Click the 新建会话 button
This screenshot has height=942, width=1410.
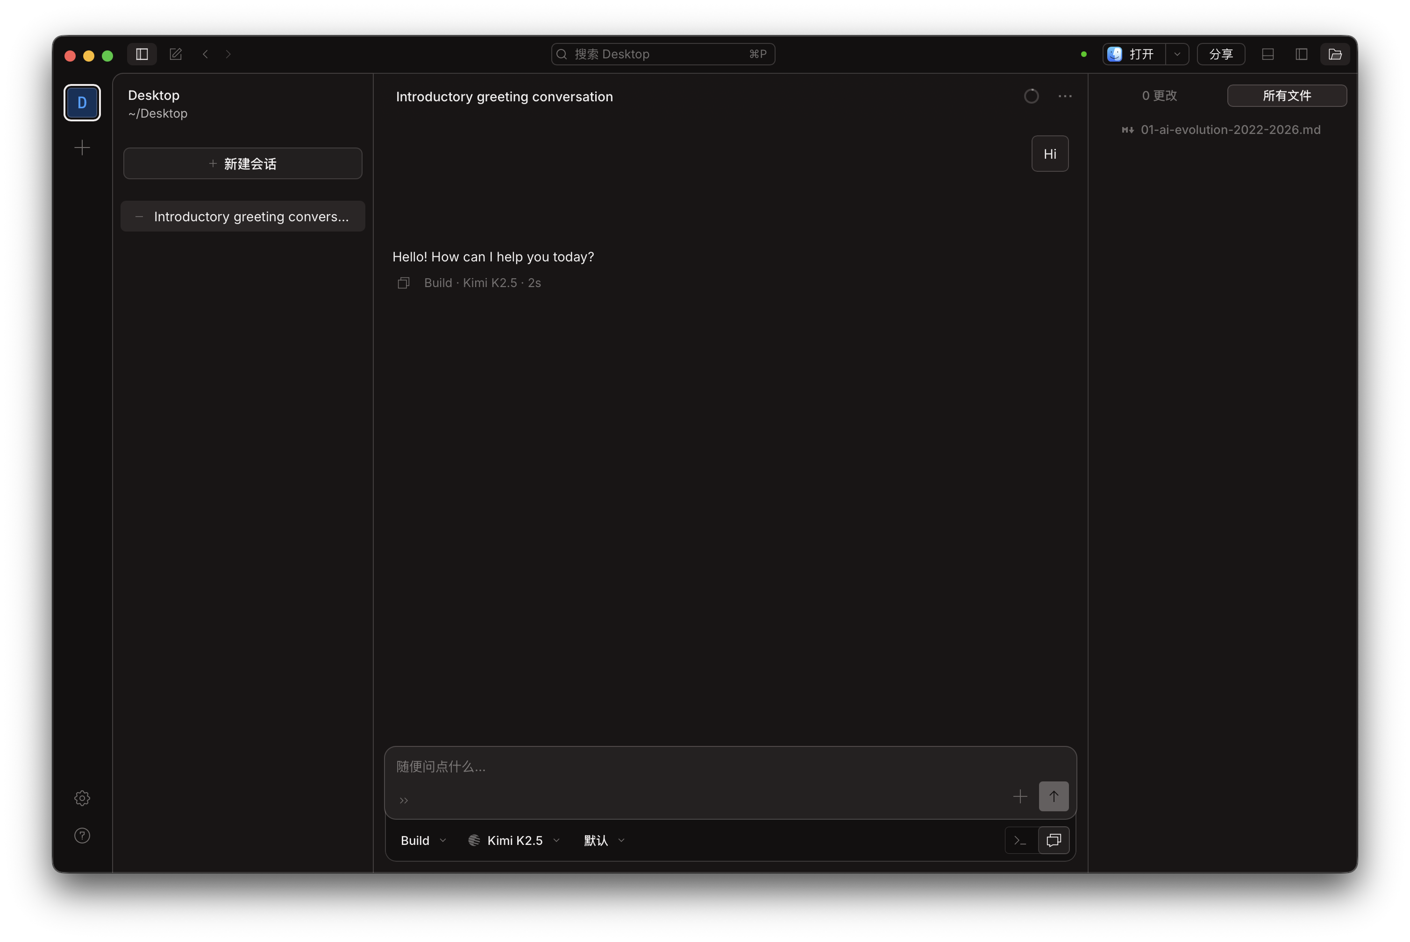click(x=243, y=163)
